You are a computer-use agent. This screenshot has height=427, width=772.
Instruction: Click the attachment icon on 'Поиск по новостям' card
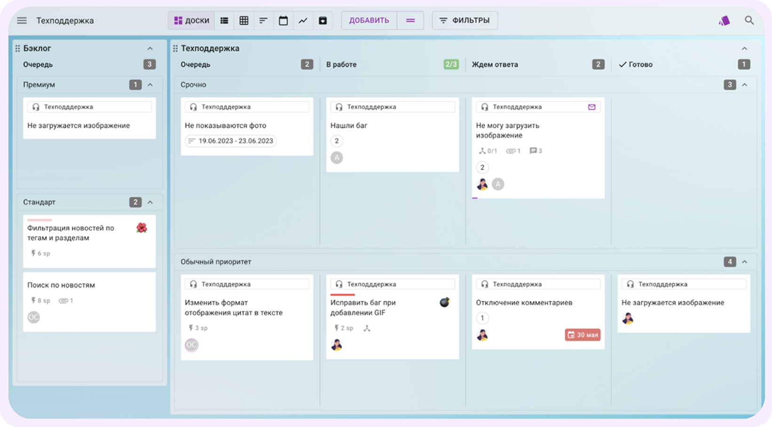click(x=63, y=300)
